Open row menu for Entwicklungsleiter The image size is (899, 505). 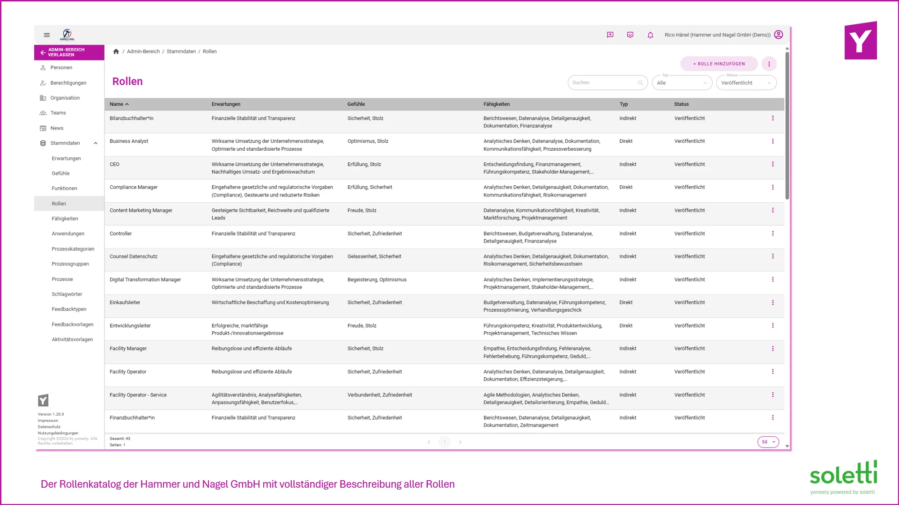click(x=773, y=326)
